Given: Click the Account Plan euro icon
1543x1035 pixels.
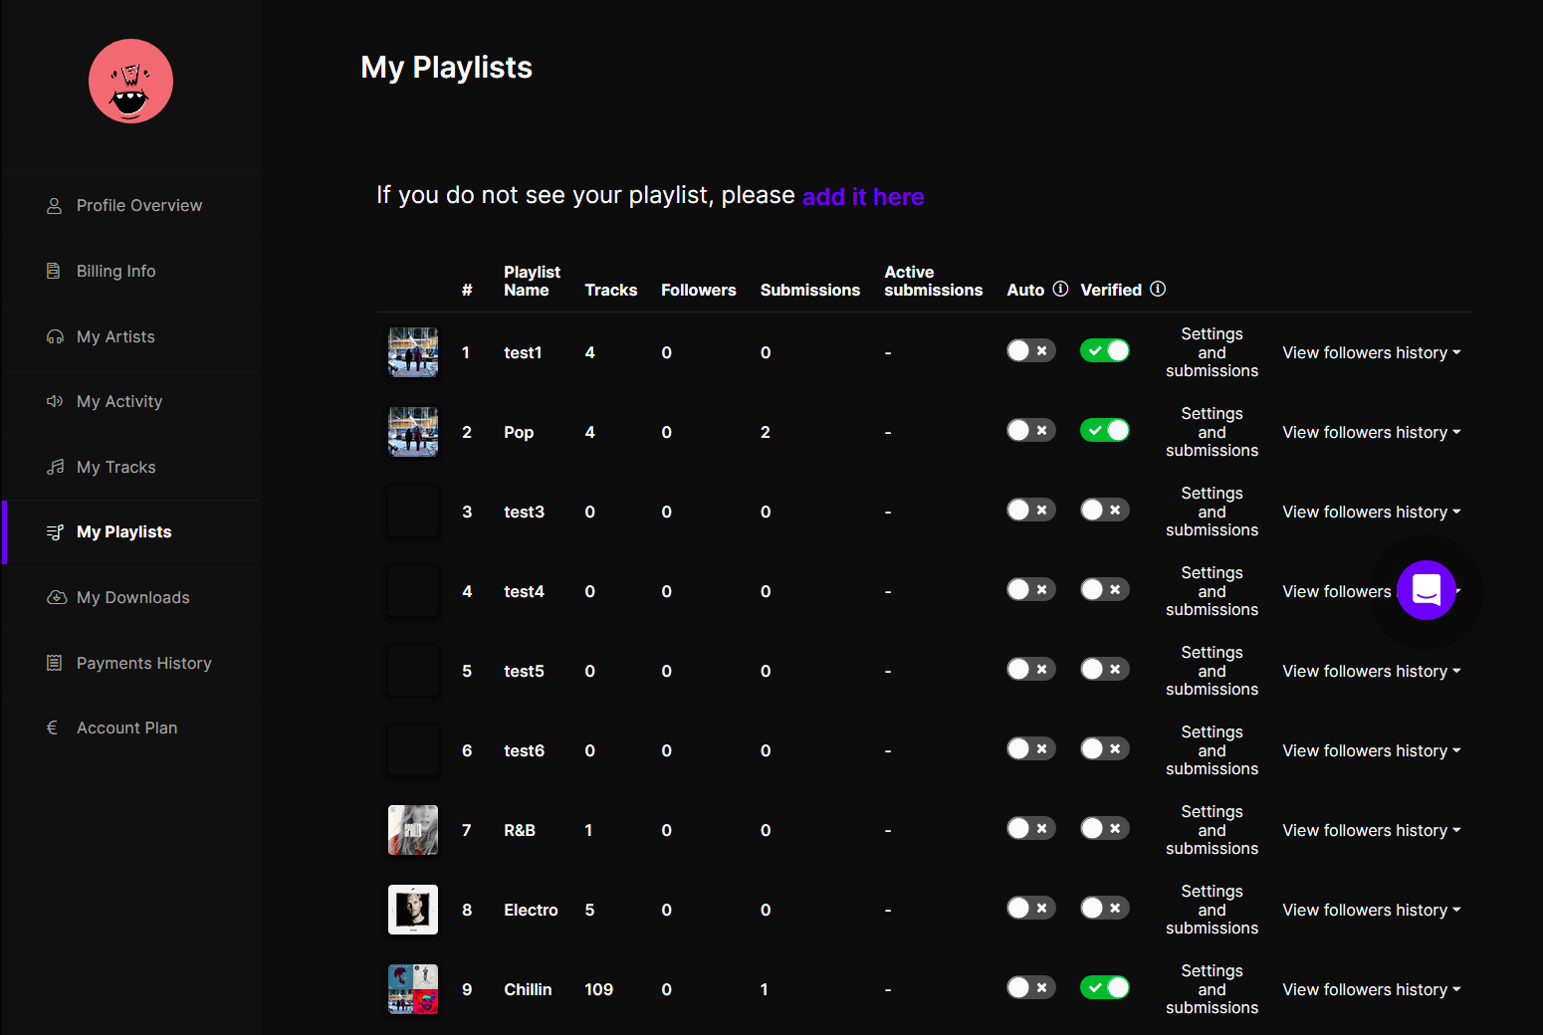Looking at the screenshot, I should tap(52, 727).
